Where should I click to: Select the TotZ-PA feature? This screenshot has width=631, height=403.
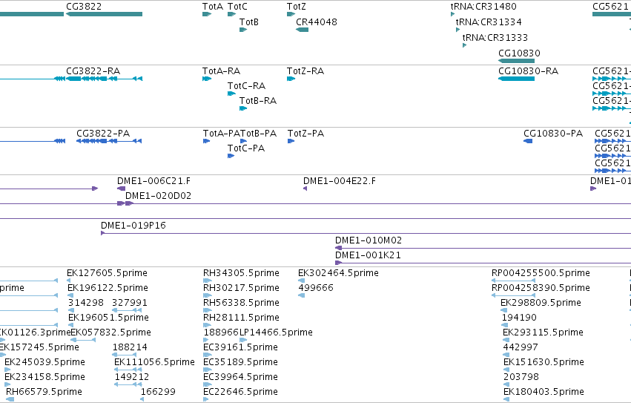coord(291,141)
